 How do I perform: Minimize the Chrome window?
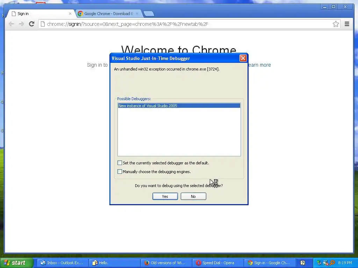325,7
